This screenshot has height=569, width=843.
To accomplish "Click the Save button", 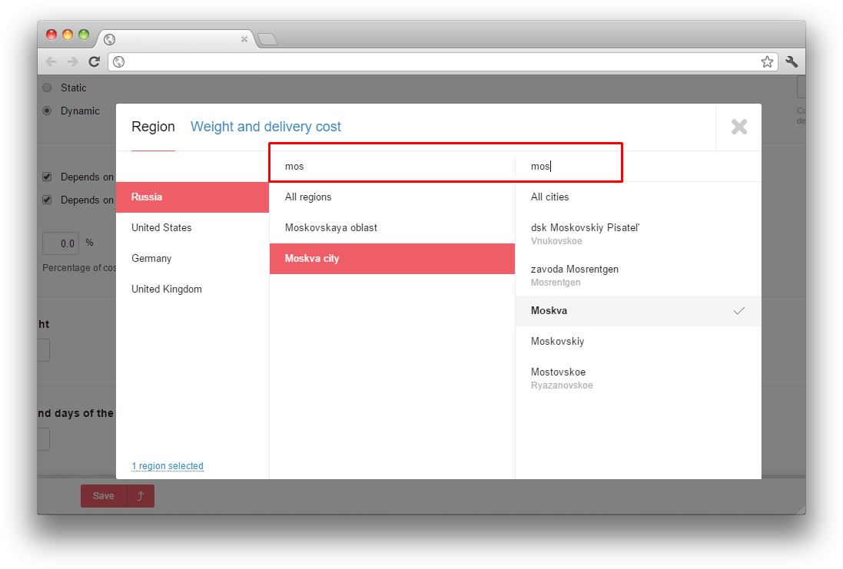I will [104, 496].
